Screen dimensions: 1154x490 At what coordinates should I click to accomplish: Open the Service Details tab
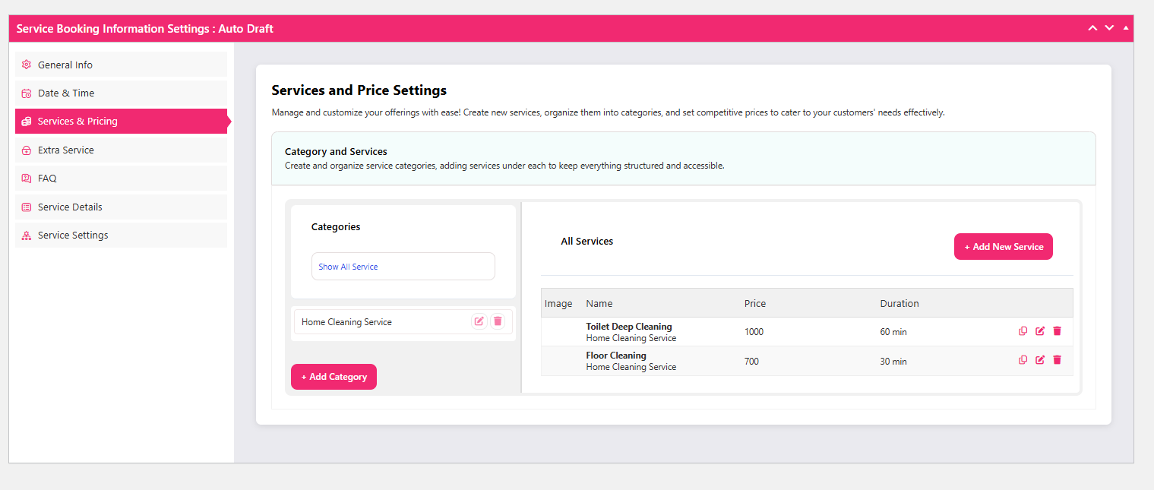point(70,207)
